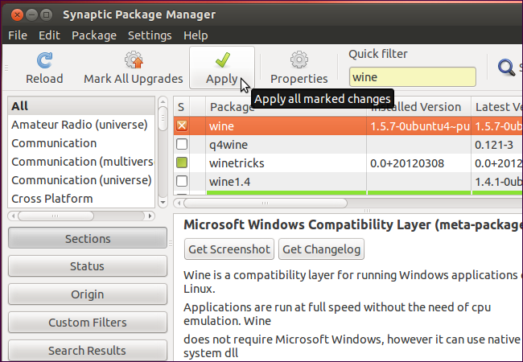Click Get Screenshot button

click(x=229, y=249)
